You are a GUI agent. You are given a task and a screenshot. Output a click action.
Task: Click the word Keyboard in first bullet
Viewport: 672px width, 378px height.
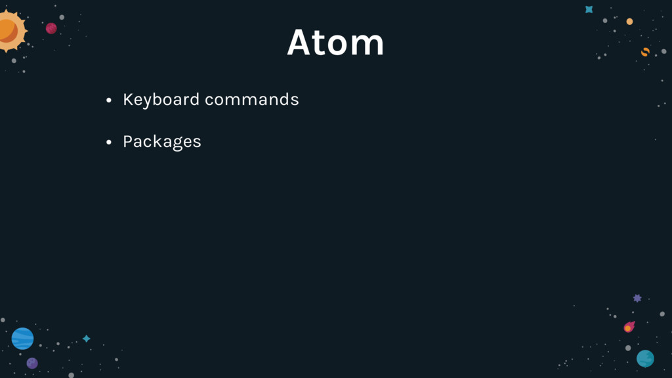point(161,100)
